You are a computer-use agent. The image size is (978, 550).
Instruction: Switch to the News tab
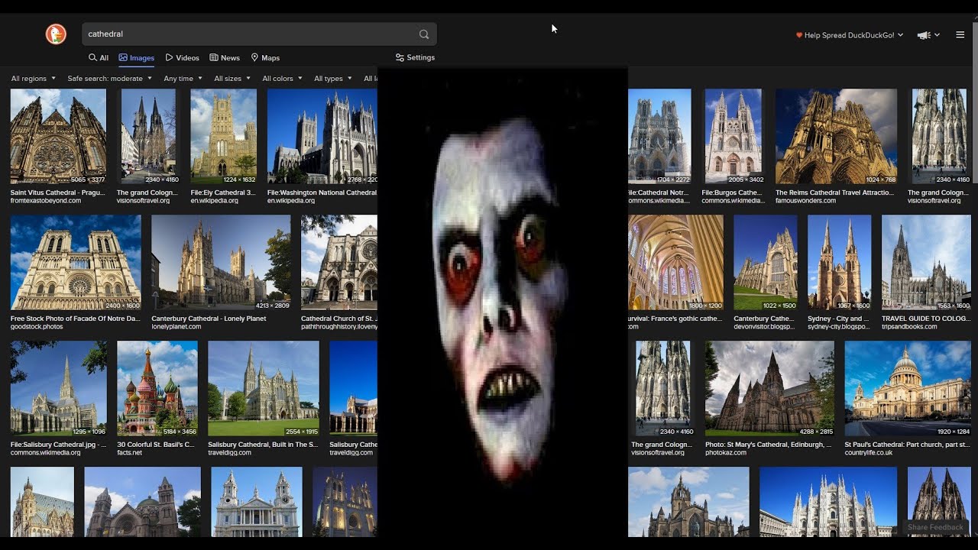coord(225,57)
